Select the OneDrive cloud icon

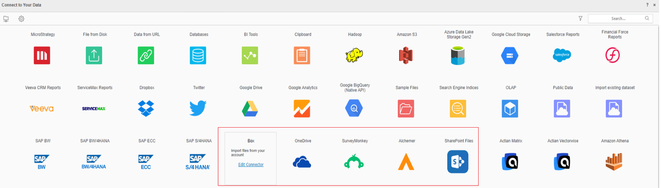302,162
